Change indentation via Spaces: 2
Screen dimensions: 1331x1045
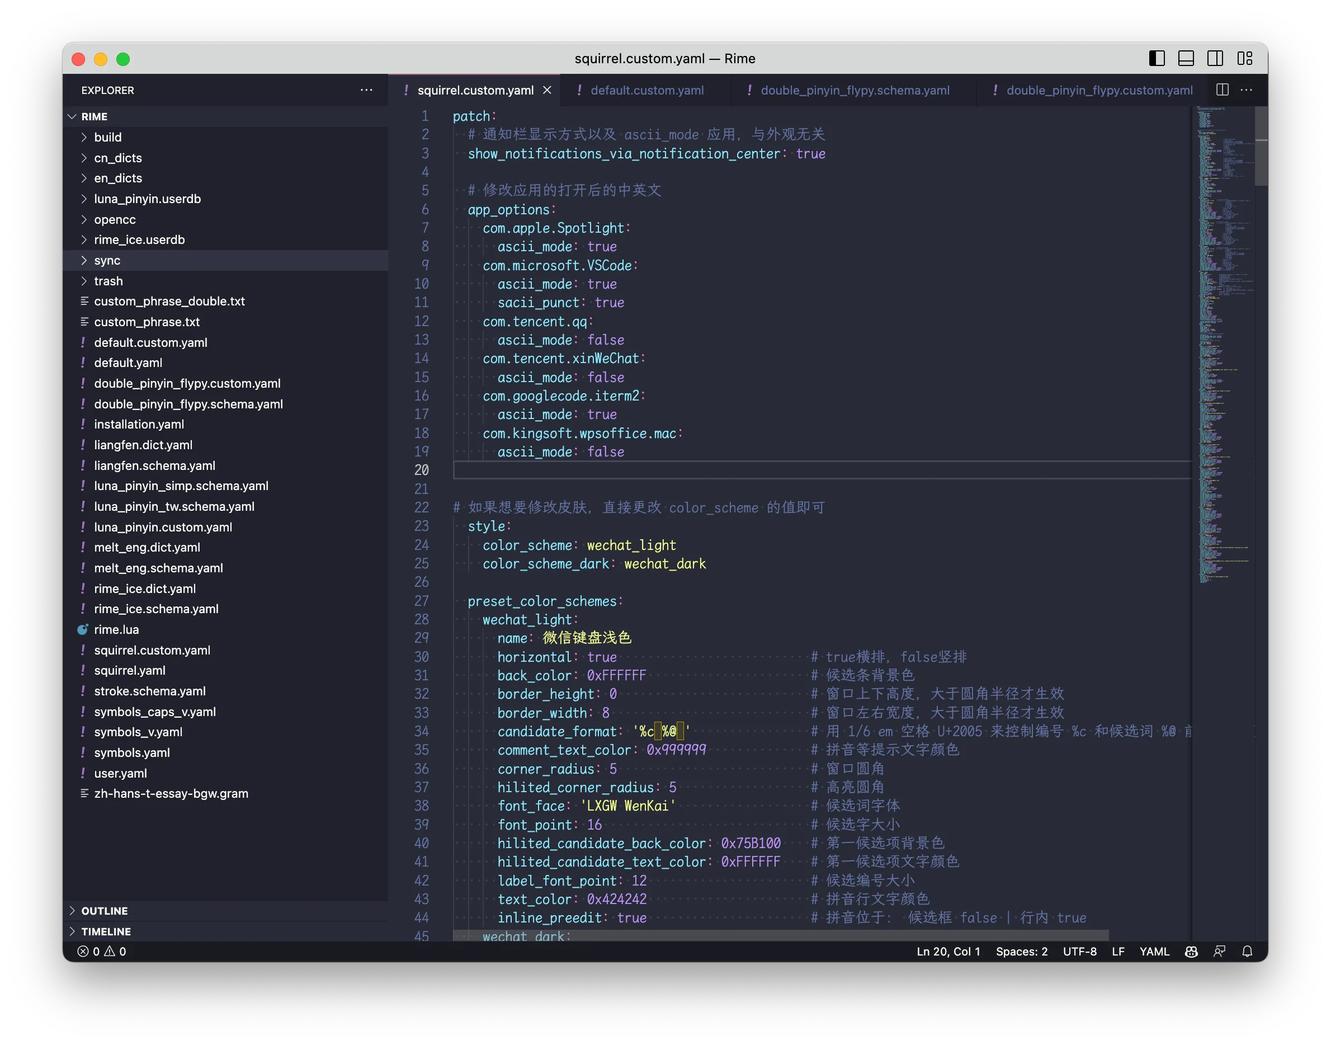(x=1021, y=952)
